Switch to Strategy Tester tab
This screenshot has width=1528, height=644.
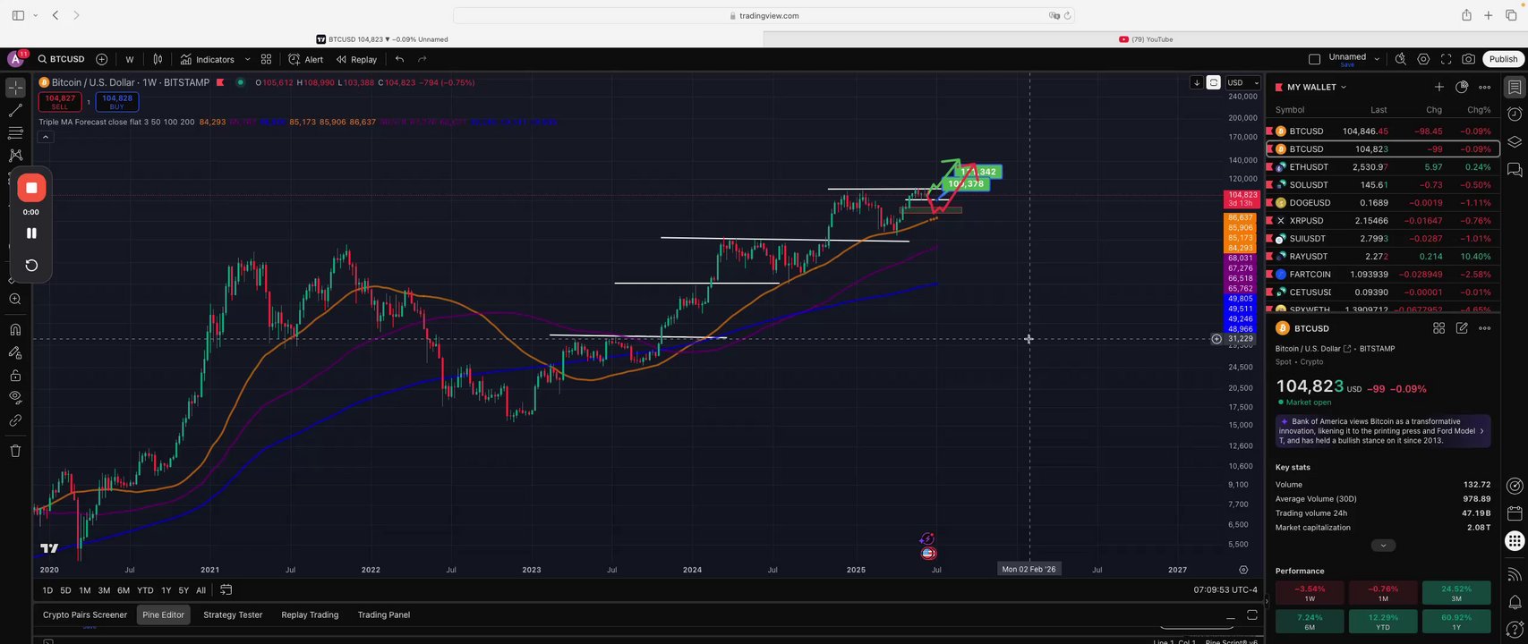click(233, 614)
